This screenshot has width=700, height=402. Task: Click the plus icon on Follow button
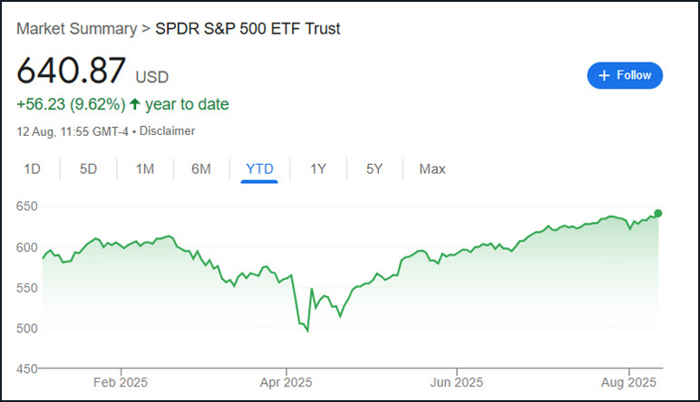[x=605, y=76]
